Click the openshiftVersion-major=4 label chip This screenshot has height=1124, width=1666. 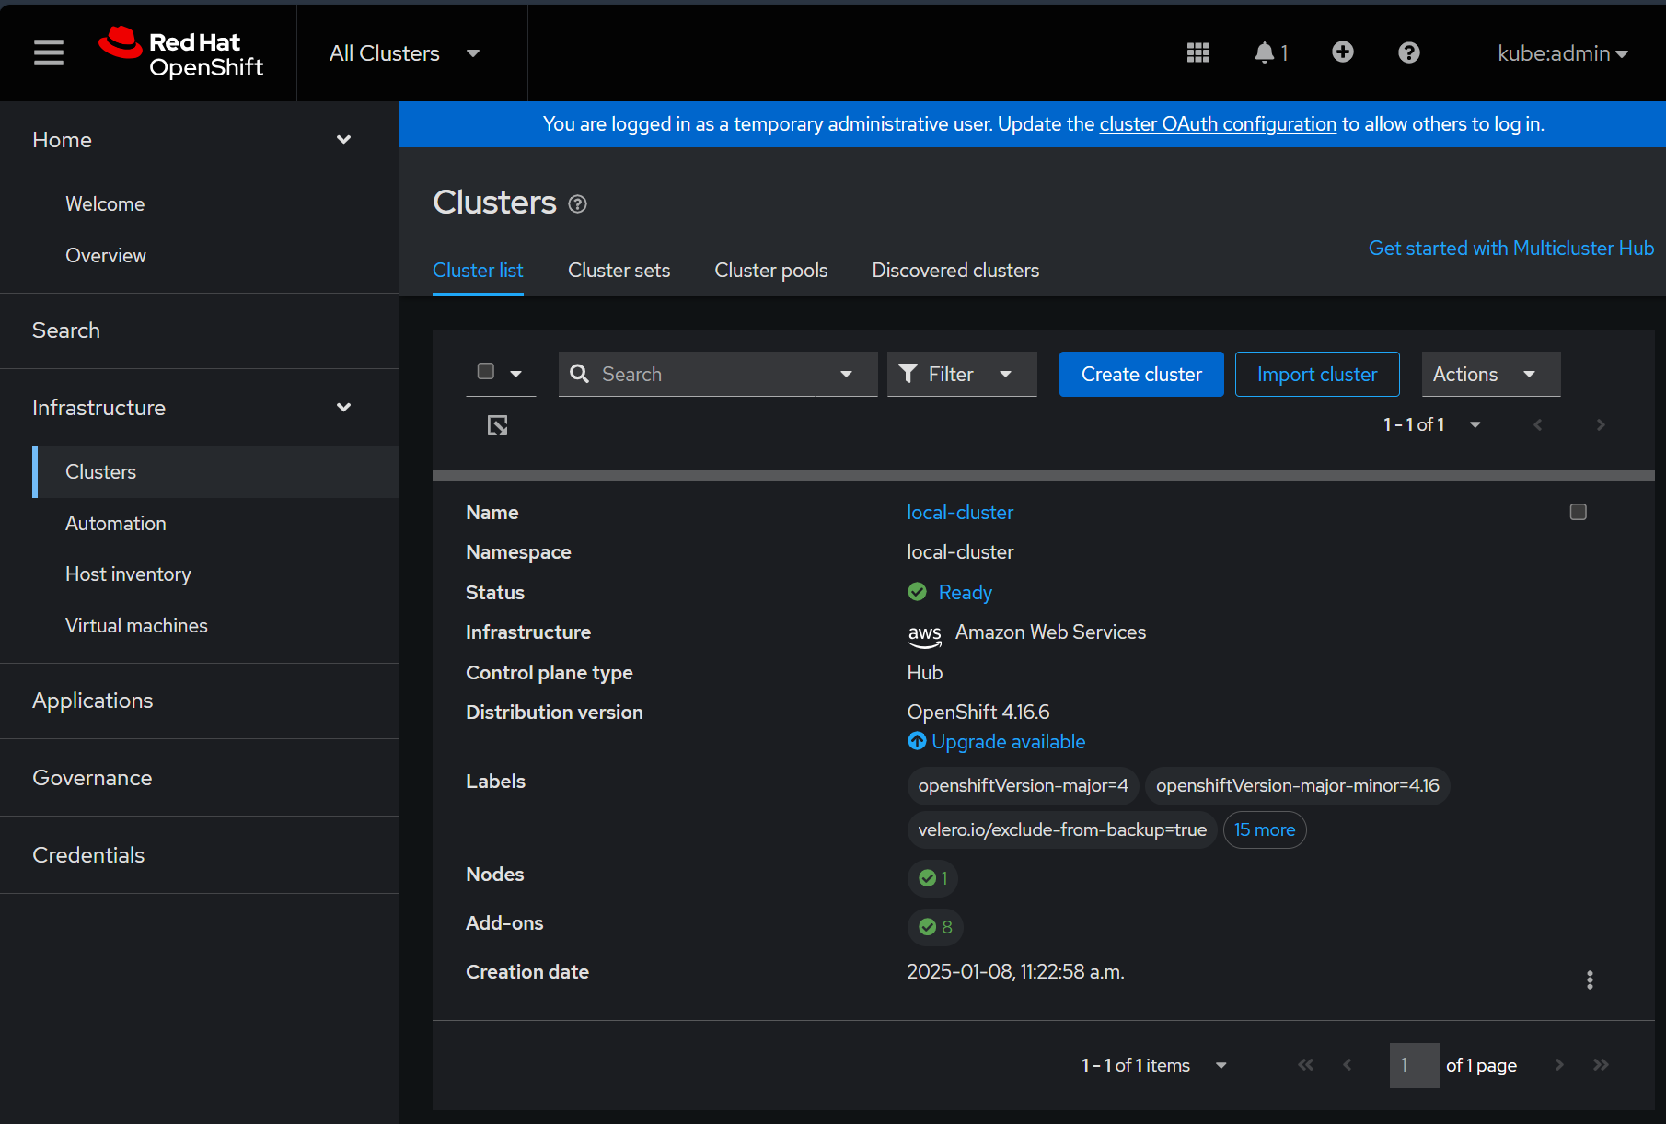point(1024,785)
